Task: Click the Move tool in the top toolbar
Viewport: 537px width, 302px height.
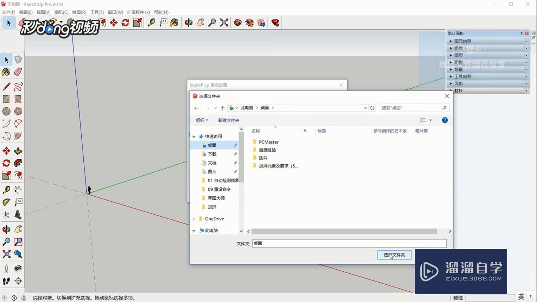Action: pos(114,23)
